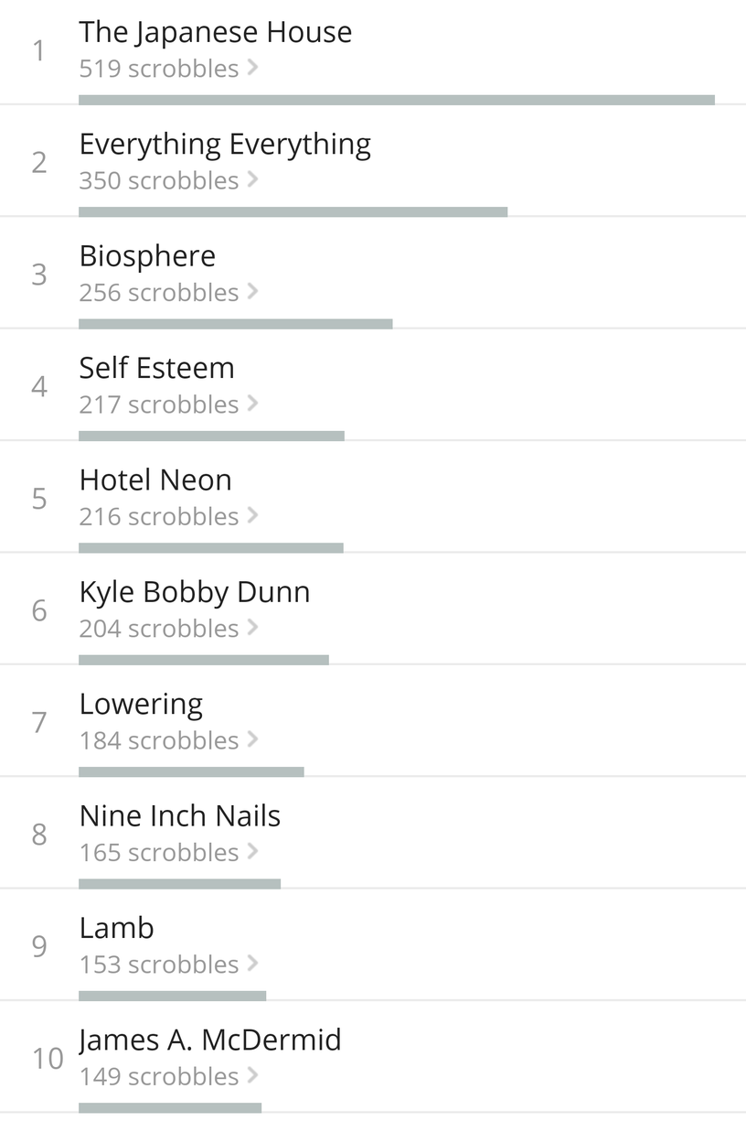Expand the 256 scrobbles chevron

click(252, 292)
